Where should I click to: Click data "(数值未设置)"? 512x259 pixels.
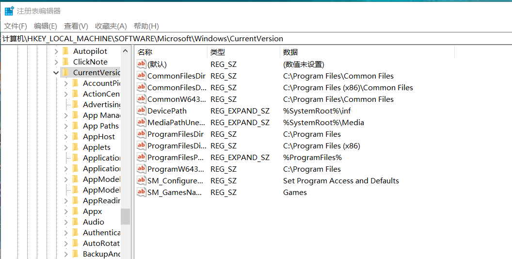(304, 65)
